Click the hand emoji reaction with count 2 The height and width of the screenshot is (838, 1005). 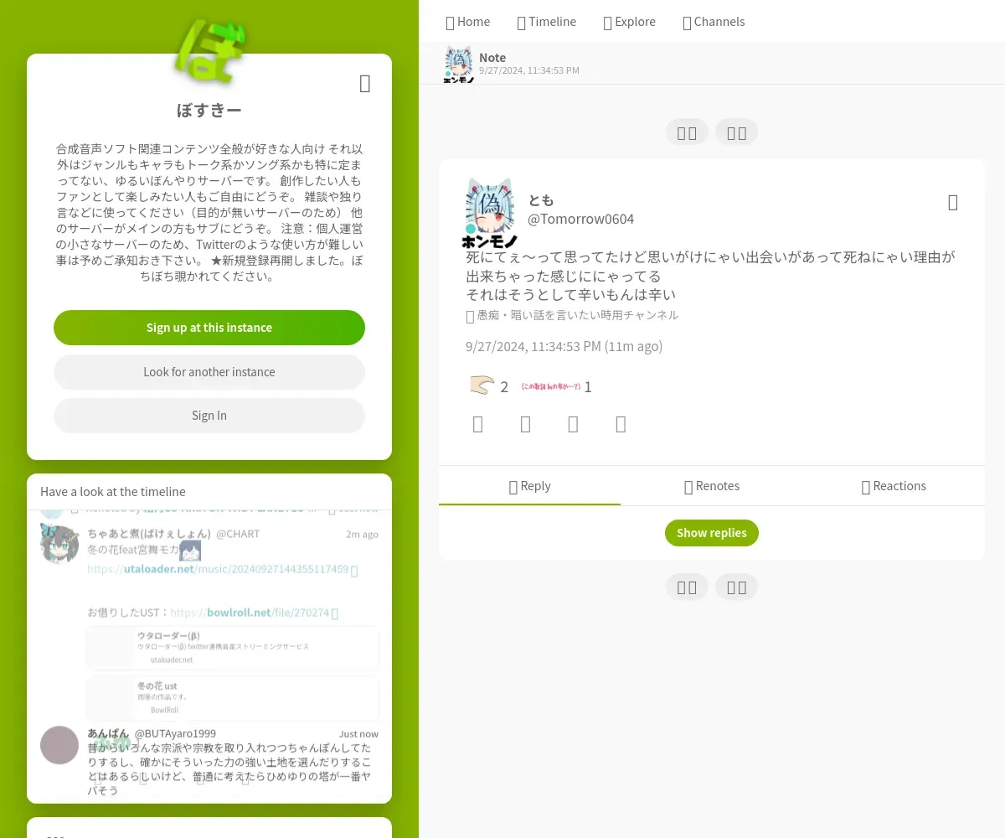click(x=490, y=386)
